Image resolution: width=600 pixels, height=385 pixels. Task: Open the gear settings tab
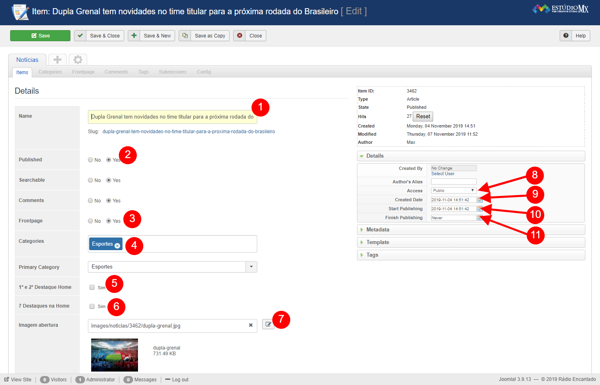78,59
